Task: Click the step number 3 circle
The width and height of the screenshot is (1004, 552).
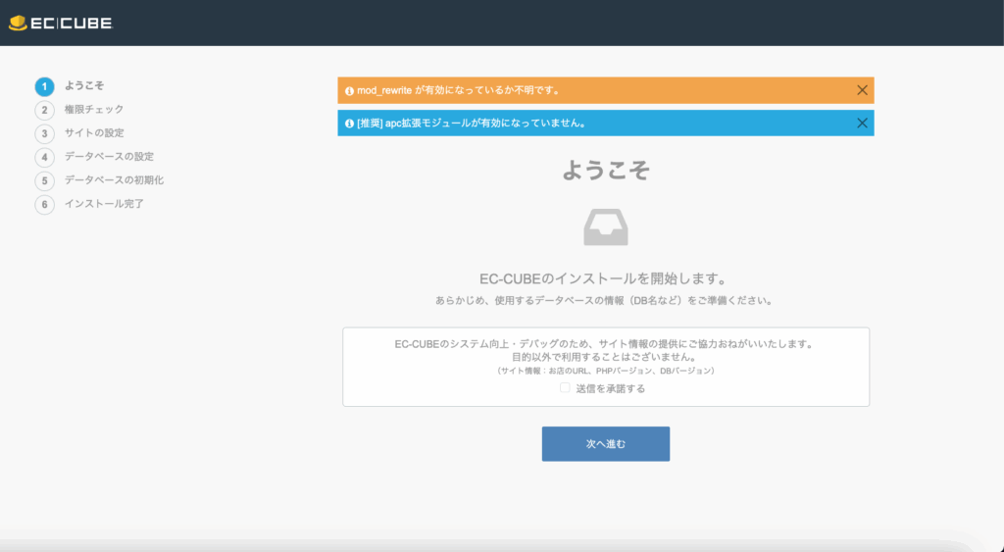Action: pyautogui.click(x=44, y=134)
